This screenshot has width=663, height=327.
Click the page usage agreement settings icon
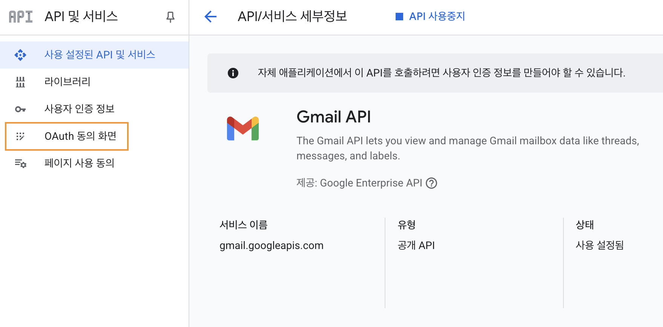(x=20, y=163)
